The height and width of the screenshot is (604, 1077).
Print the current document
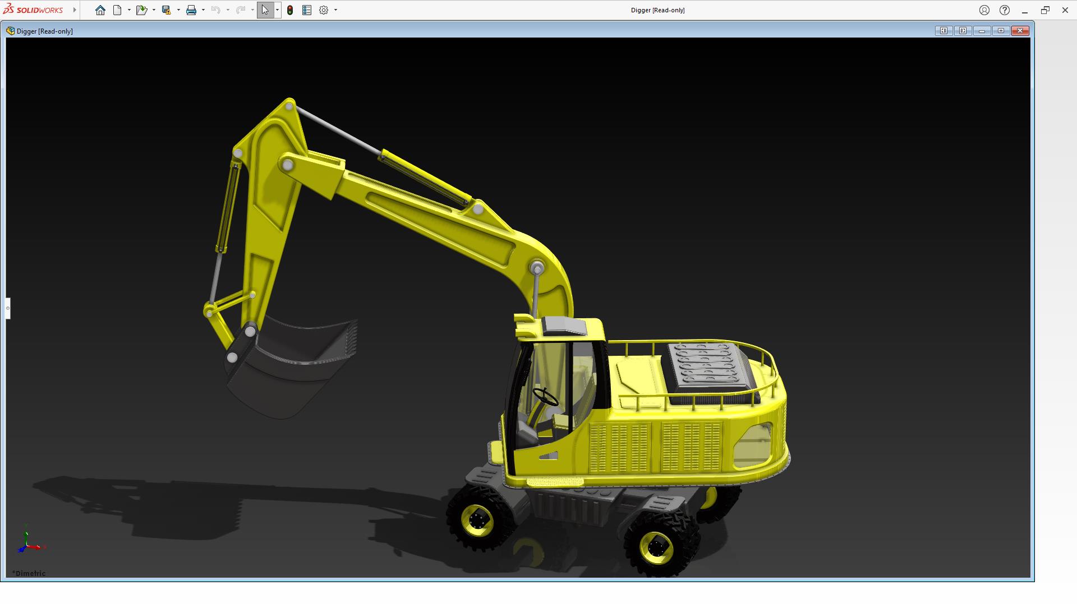[x=191, y=10]
